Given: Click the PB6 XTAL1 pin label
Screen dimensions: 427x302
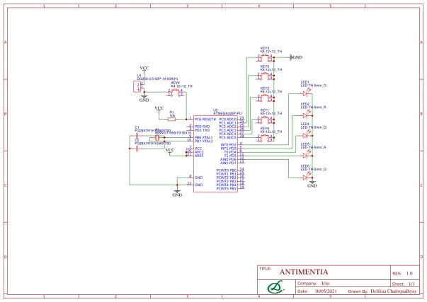Looking at the screenshot, I should 203,138.
